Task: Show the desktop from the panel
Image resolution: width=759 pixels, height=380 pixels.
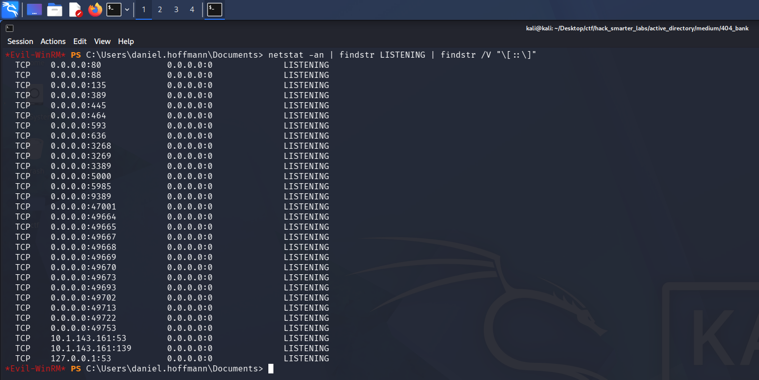Action: tap(34, 9)
